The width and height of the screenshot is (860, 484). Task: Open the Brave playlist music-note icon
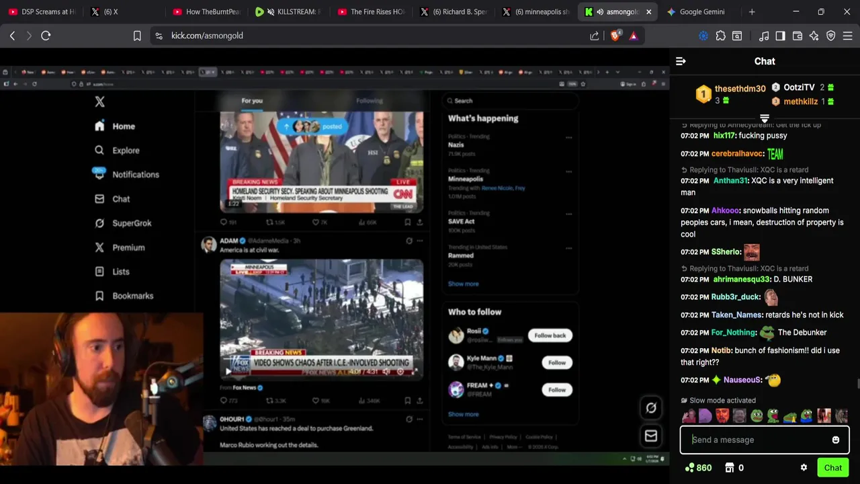click(764, 36)
